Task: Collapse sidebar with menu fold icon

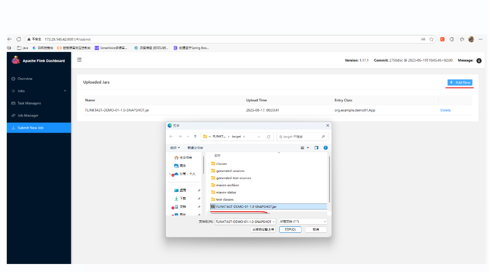Action: [x=80, y=60]
